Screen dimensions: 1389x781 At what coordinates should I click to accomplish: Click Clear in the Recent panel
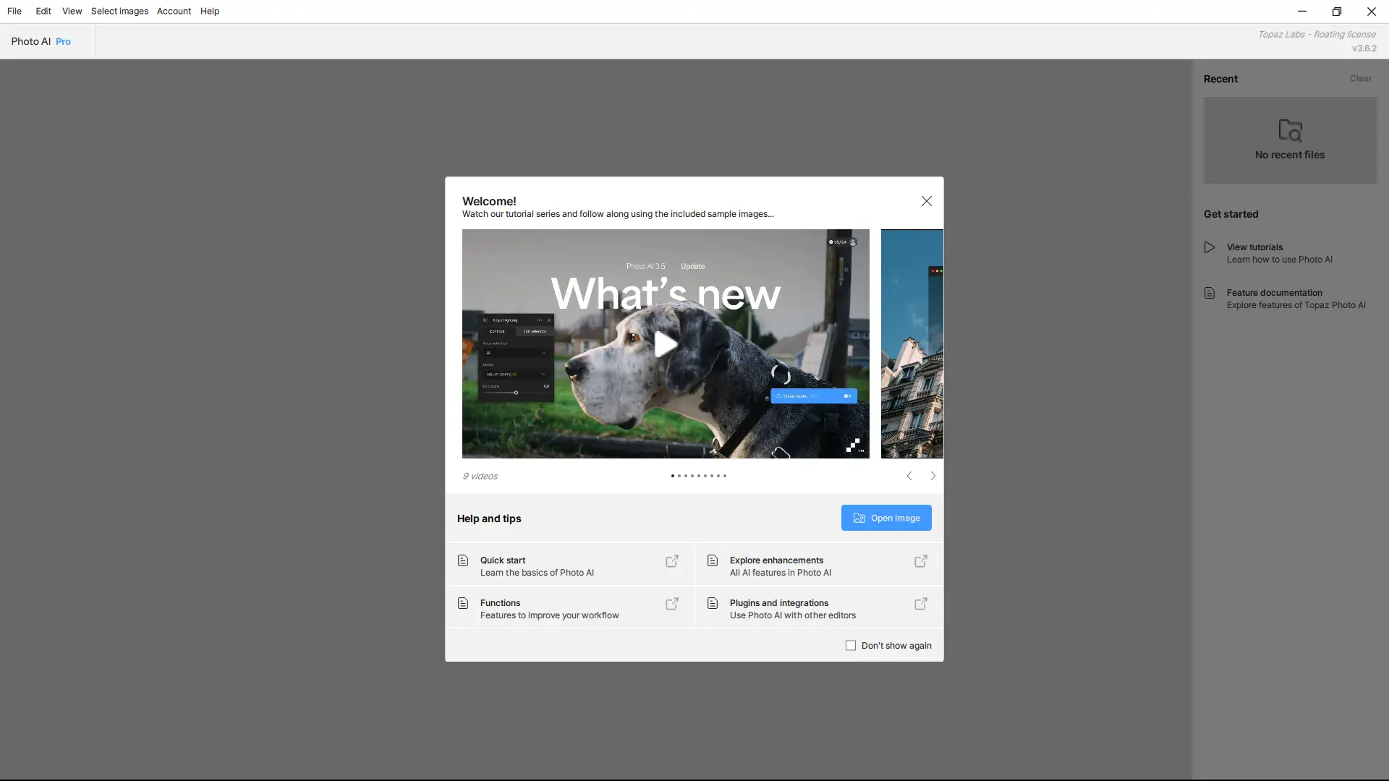pos(1360,78)
